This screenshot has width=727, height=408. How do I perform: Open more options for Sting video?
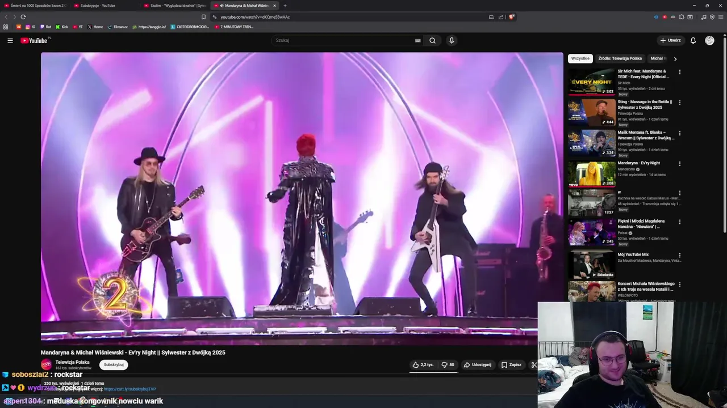tap(679, 103)
